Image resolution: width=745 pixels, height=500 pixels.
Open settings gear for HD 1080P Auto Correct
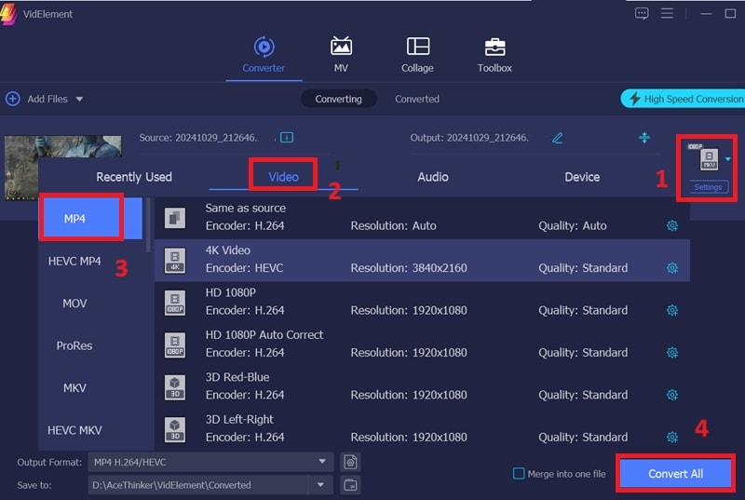(671, 352)
